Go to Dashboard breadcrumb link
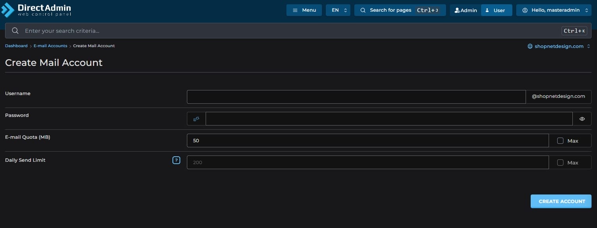Viewport: 597px width, 228px height. point(16,46)
